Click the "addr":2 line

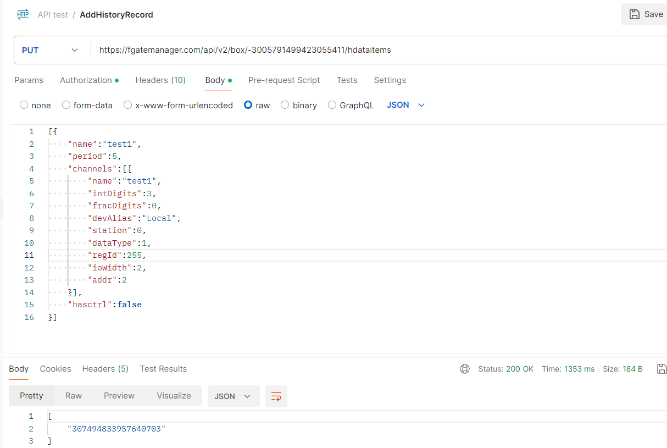[x=107, y=280]
